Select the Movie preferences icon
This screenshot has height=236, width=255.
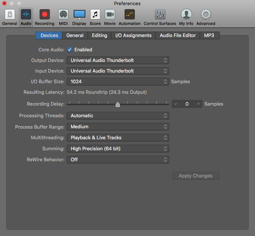(110, 15)
